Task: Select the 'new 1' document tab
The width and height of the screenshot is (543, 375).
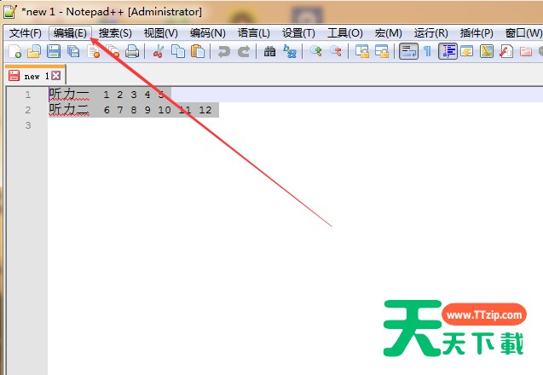Action: point(35,76)
